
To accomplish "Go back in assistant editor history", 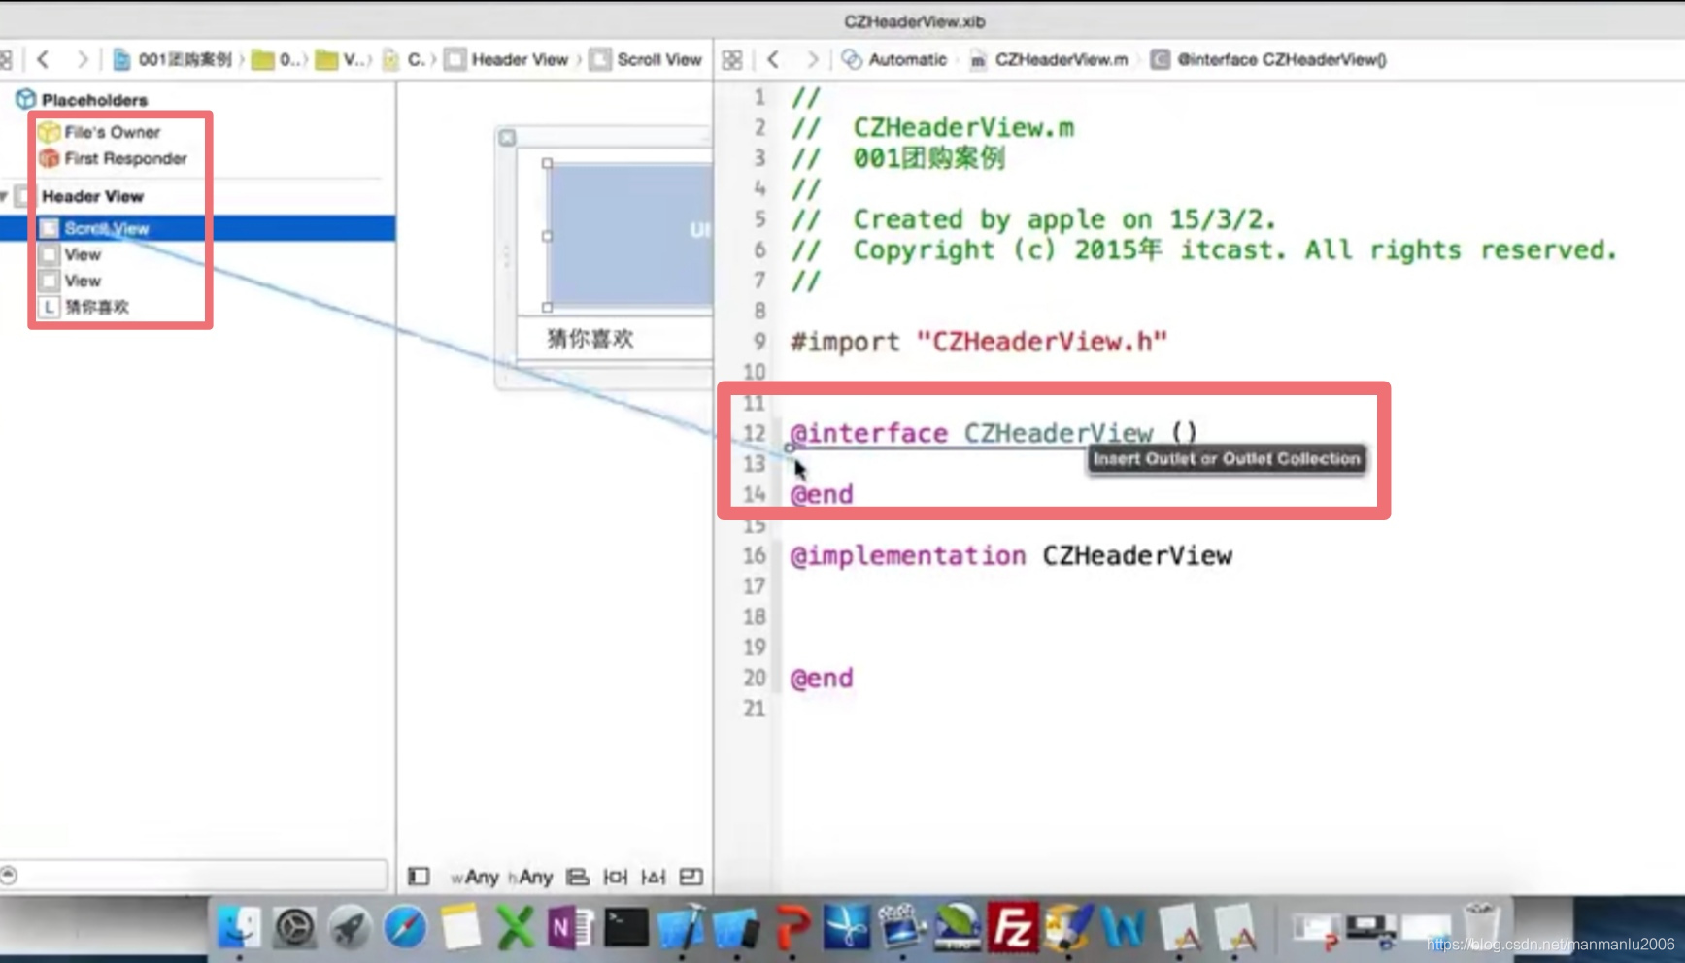I will (773, 59).
